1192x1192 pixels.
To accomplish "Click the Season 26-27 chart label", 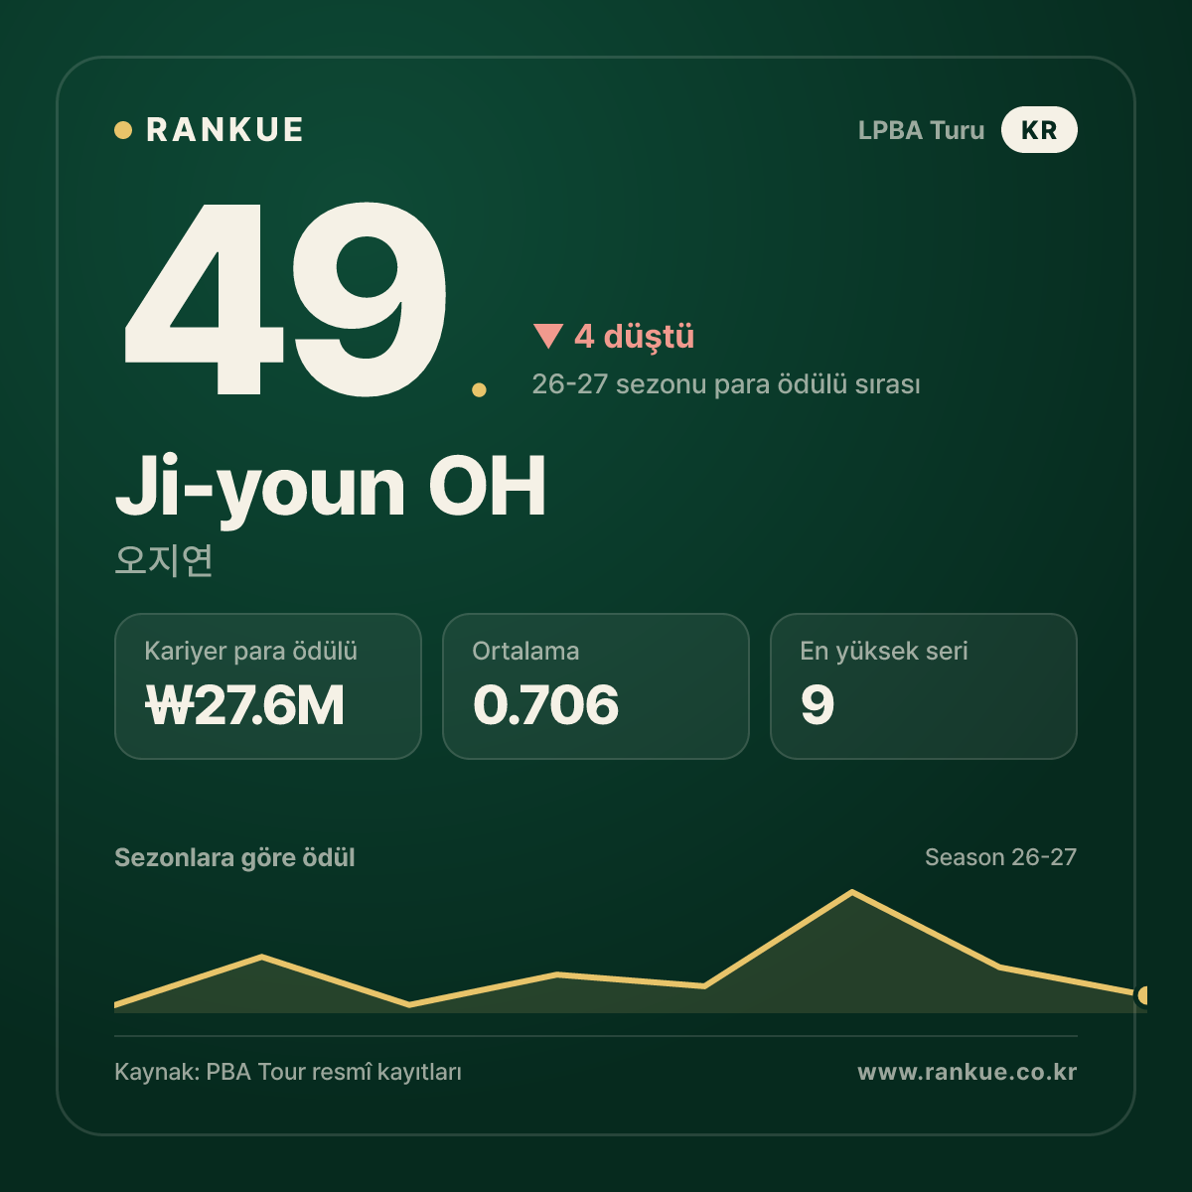I will click(x=1000, y=857).
